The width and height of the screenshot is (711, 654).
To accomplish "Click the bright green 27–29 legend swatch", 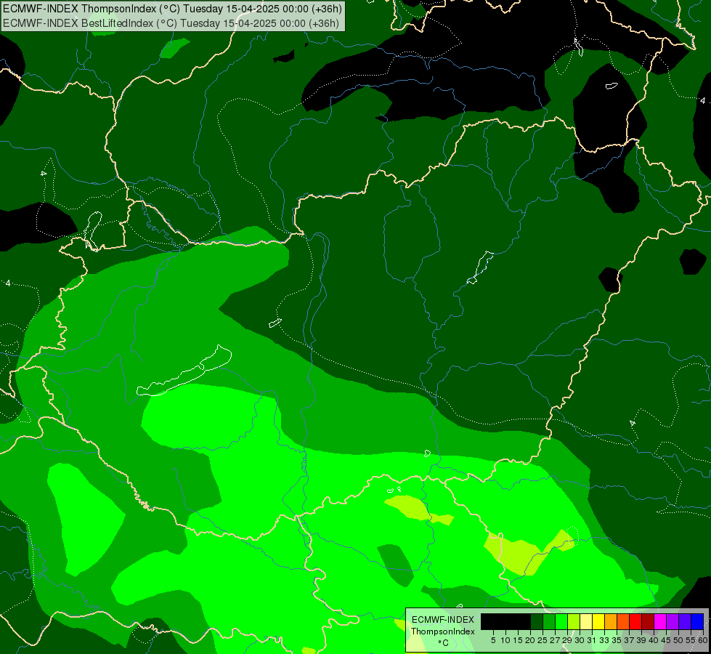I will (561, 621).
